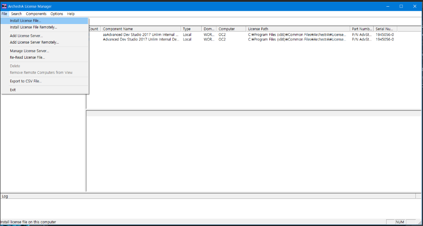Click first row's Local type cell
423x226 pixels.
click(x=187, y=35)
